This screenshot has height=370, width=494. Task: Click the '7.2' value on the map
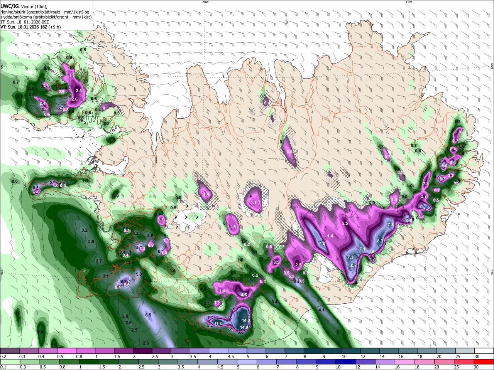click(x=323, y=243)
